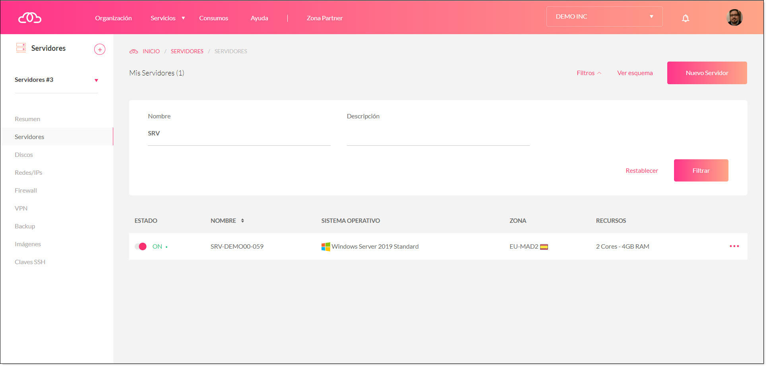Screen dimensions: 767x367
Task: Go to SERVIDORES breadcrumb link
Action: click(187, 51)
